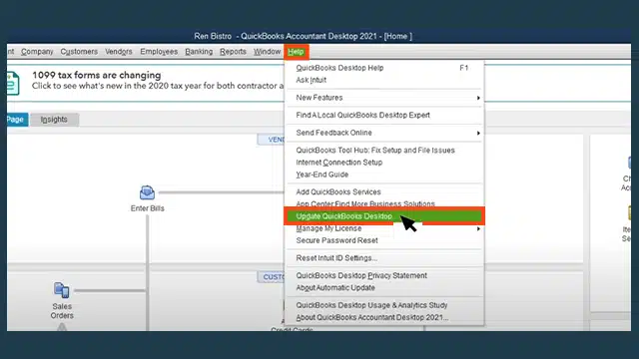The width and height of the screenshot is (639, 359).
Task: Click the Customers section label
Action: click(272, 277)
